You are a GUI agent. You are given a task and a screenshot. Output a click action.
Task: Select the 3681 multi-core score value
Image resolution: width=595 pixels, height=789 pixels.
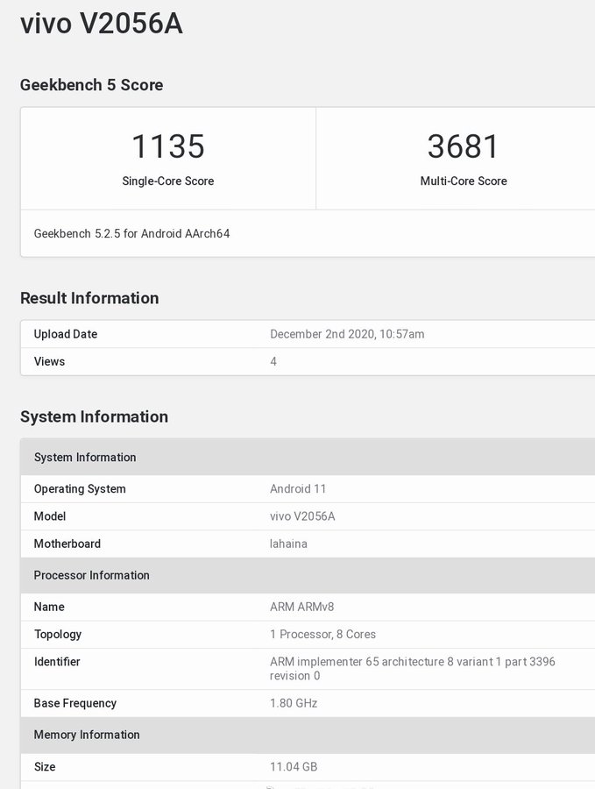point(463,146)
